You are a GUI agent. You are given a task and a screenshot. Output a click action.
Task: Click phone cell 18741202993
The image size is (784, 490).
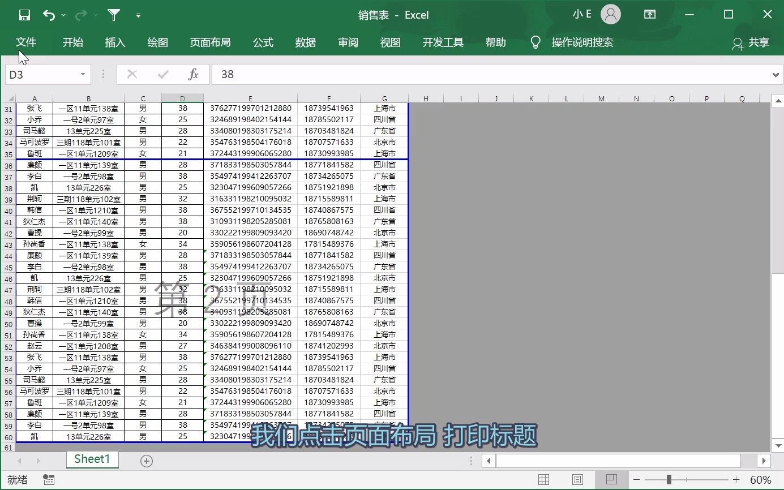point(329,346)
